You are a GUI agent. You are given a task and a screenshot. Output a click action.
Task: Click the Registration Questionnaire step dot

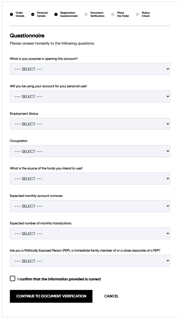pos(56,14)
